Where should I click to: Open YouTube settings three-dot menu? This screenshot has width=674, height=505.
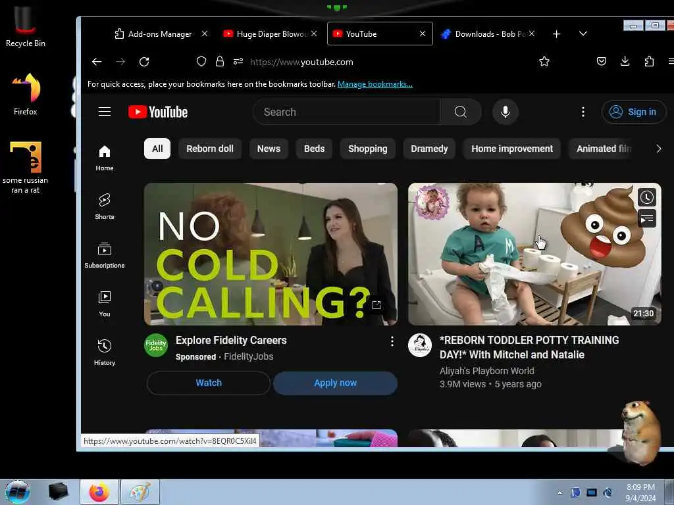point(583,112)
